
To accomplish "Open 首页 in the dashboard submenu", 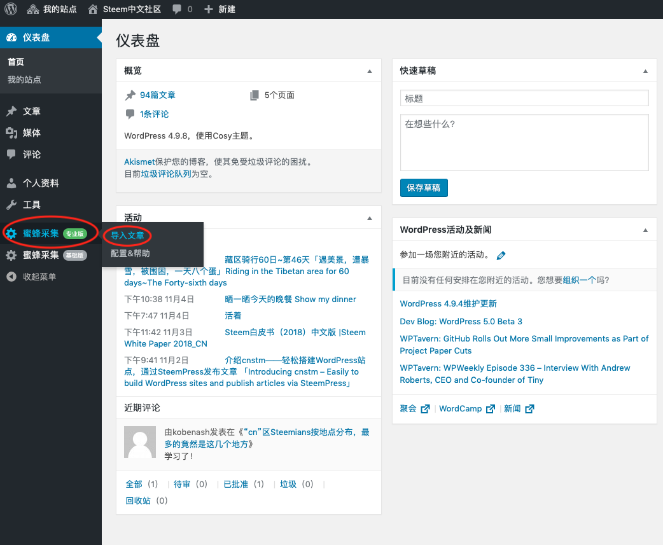I will click(16, 62).
